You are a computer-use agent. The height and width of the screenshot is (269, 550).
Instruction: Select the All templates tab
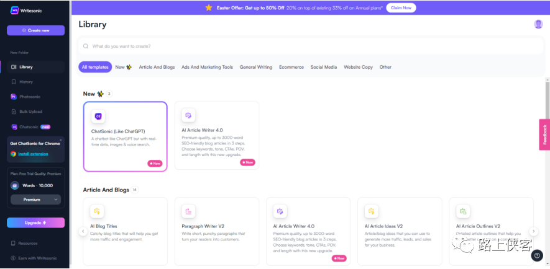[x=95, y=67]
